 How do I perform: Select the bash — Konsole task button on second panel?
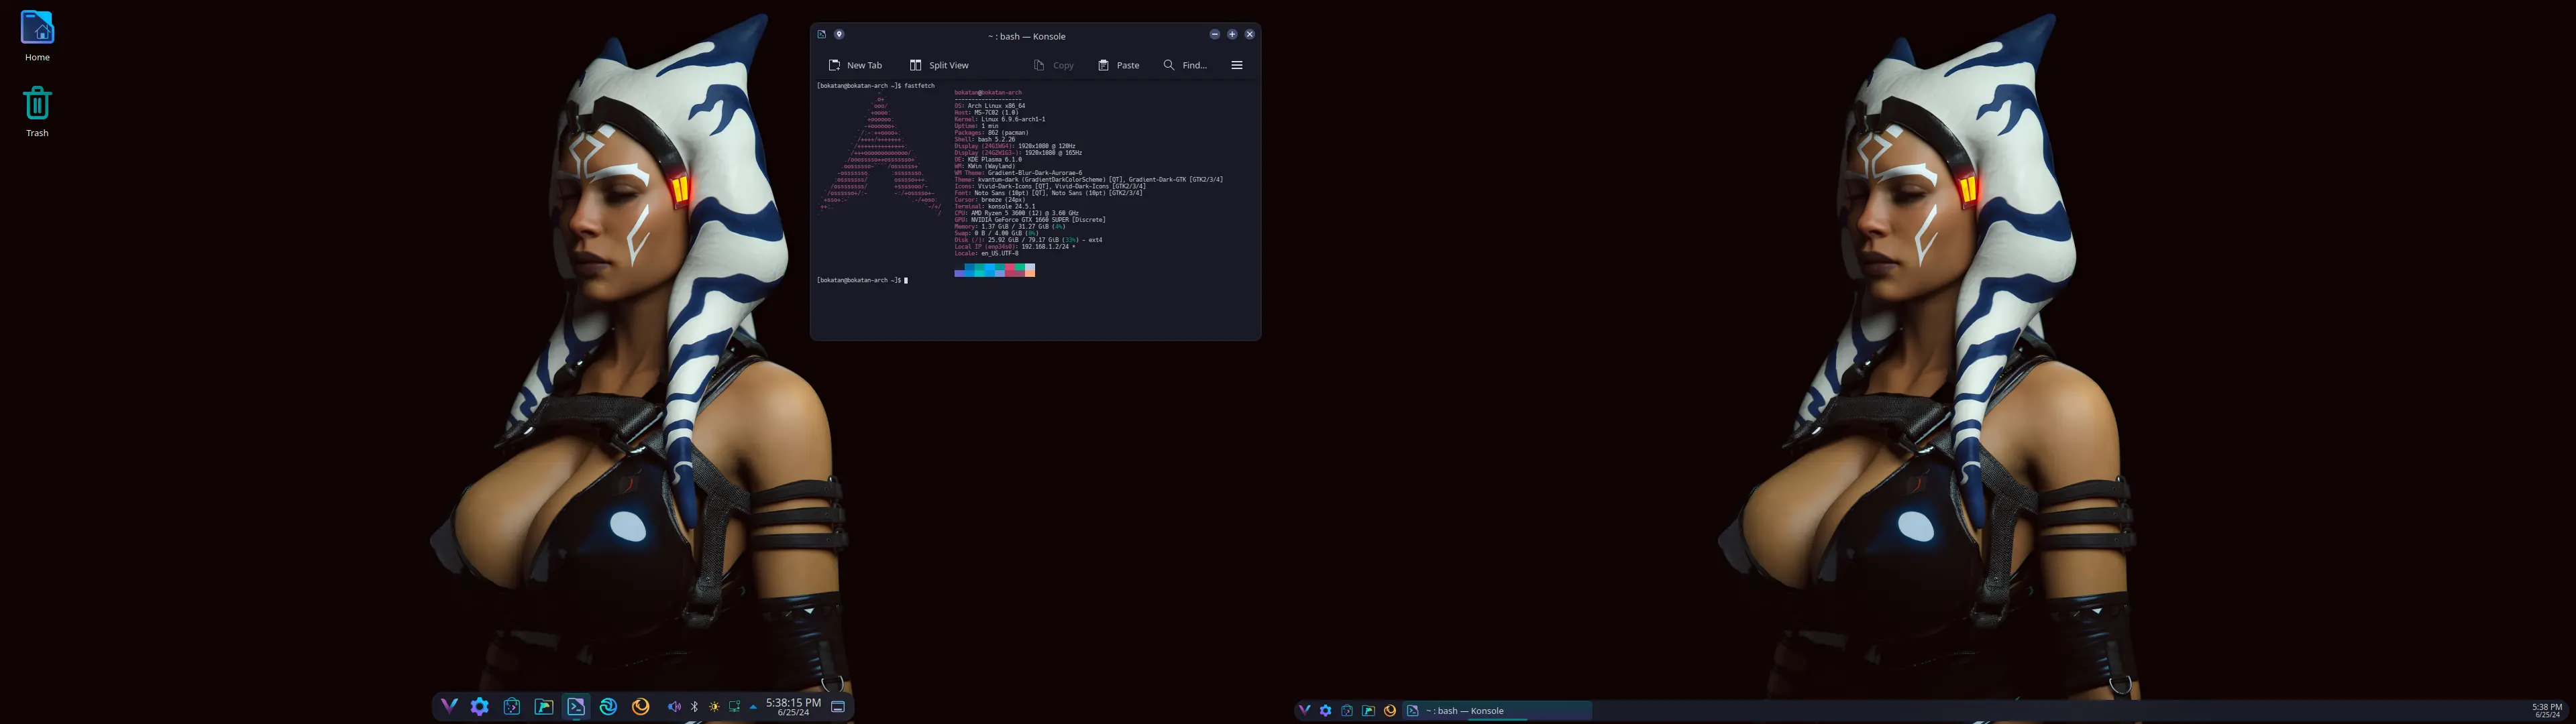click(1497, 710)
